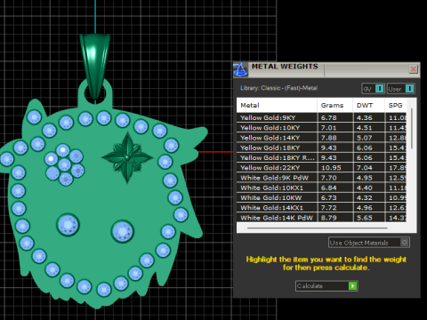Select the center gem of flower cluster
427x320 pixels.
(x=64, y=164)
